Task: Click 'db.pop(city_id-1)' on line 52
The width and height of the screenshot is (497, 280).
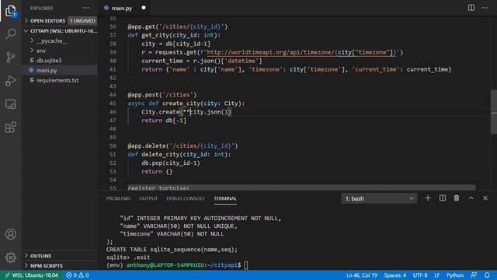Action: pyautogui.click(x=171, y=163)
